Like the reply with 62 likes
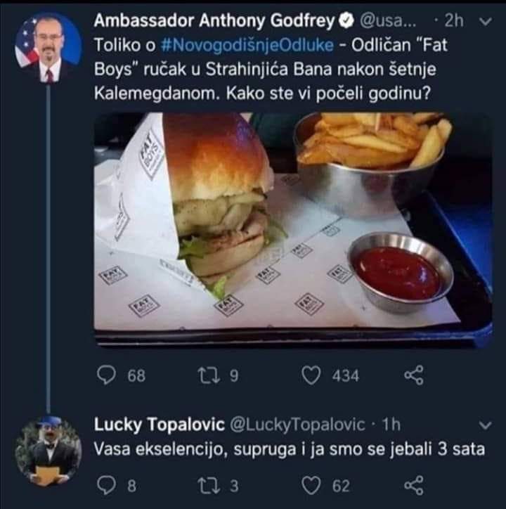506x509 pixels. coord(311,486)
